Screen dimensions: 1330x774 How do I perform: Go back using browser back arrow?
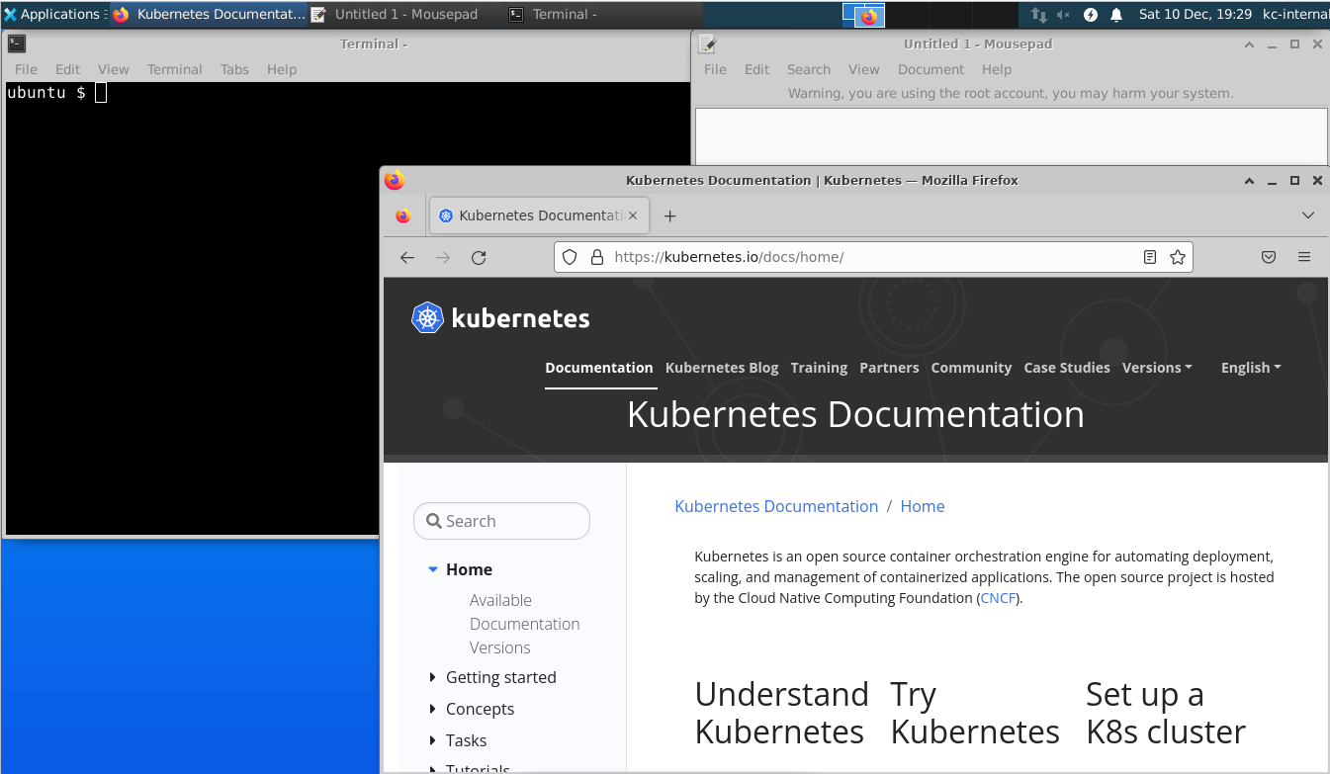pyautogui.click(x=407, y=257)
